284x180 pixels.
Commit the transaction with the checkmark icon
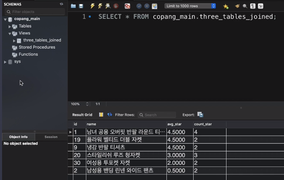tap(139, 6)
